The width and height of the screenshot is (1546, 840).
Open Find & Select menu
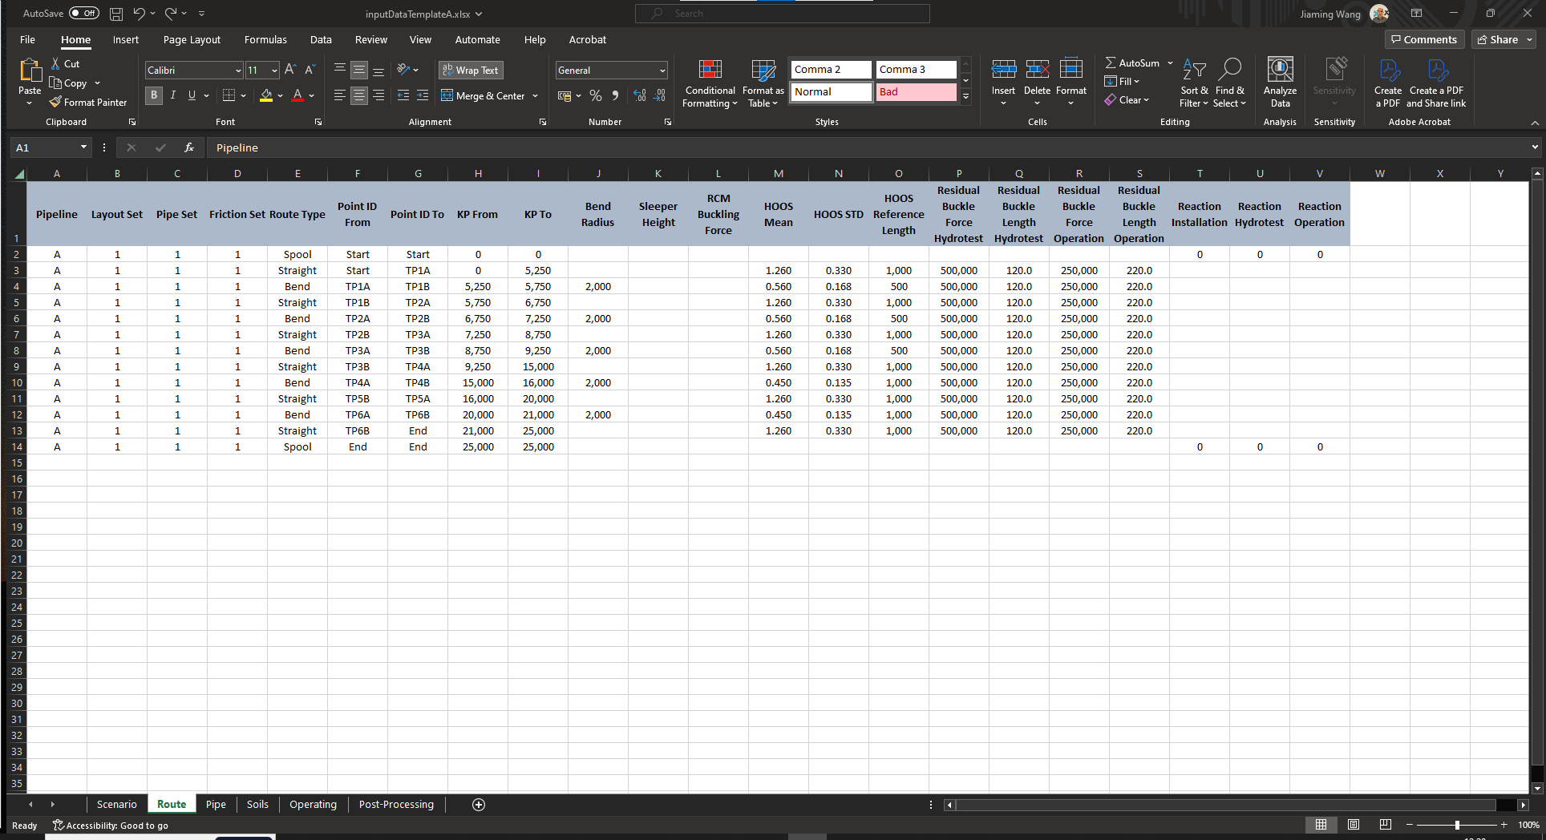(x=1229, y=83)
